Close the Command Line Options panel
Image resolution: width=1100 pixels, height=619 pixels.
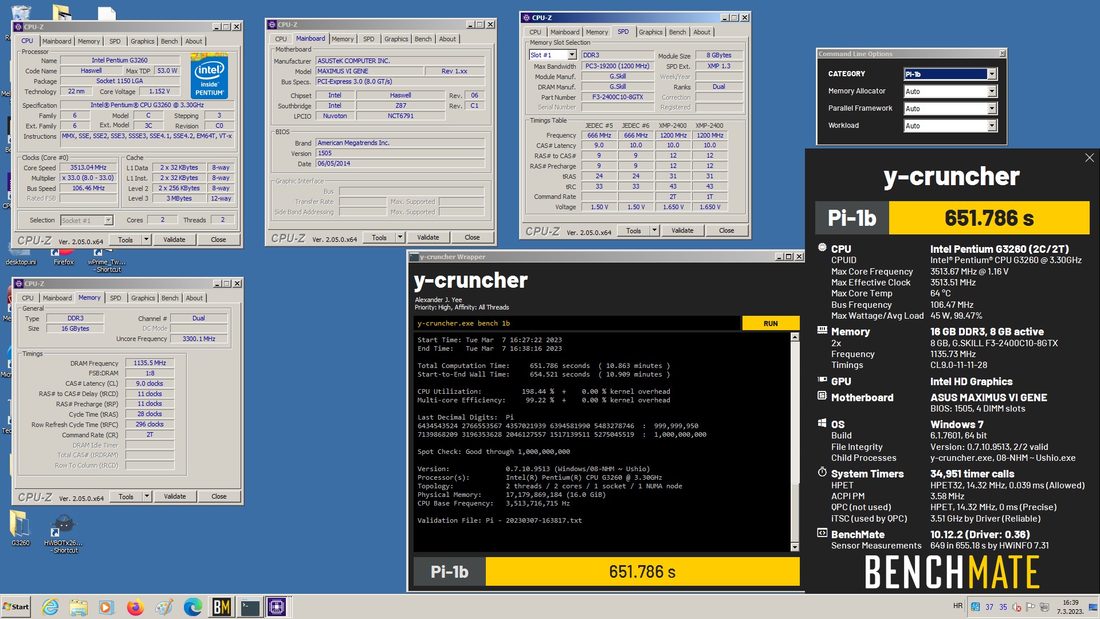pyautogui.click(x=1002, y=53)
